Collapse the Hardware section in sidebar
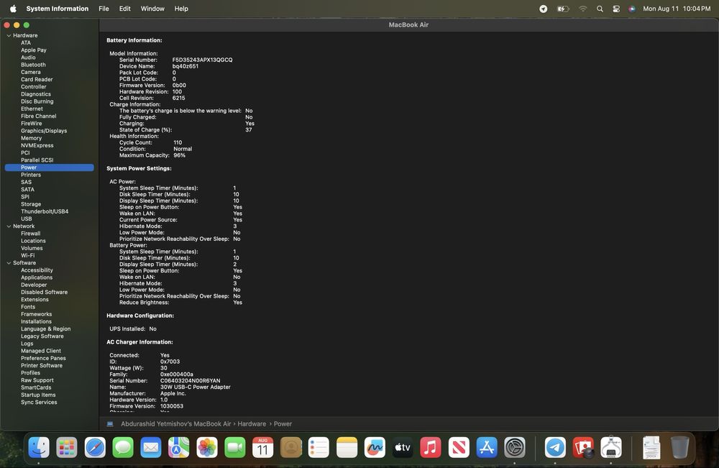The height and width of the screenshot is (468, 719). tap(9, 35)
